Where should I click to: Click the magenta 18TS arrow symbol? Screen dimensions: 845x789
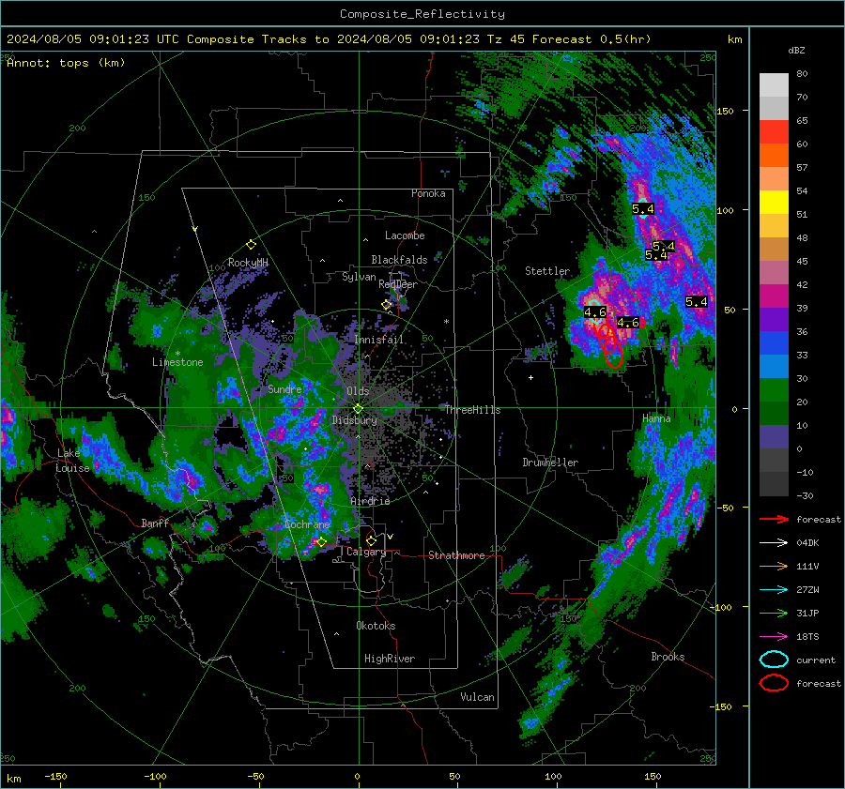(x=774, y=637)
